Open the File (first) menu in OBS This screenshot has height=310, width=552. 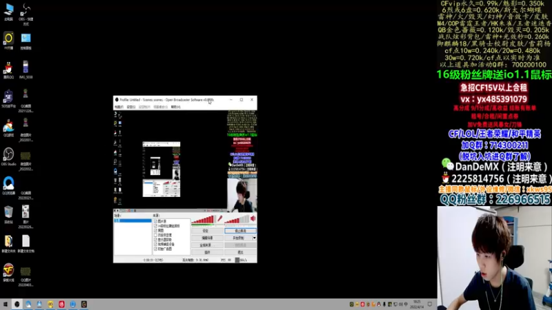pos(119,107)
